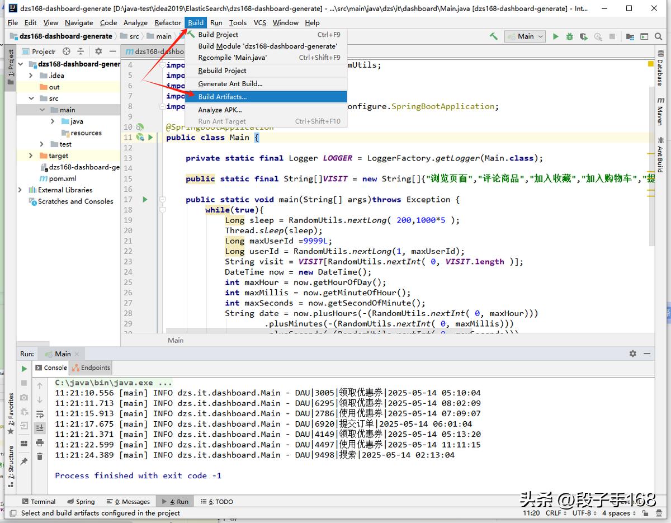The width and height of the screenshot is (671, 523).
Task: Open the Spring tool window button
Action: pos(81,502)
